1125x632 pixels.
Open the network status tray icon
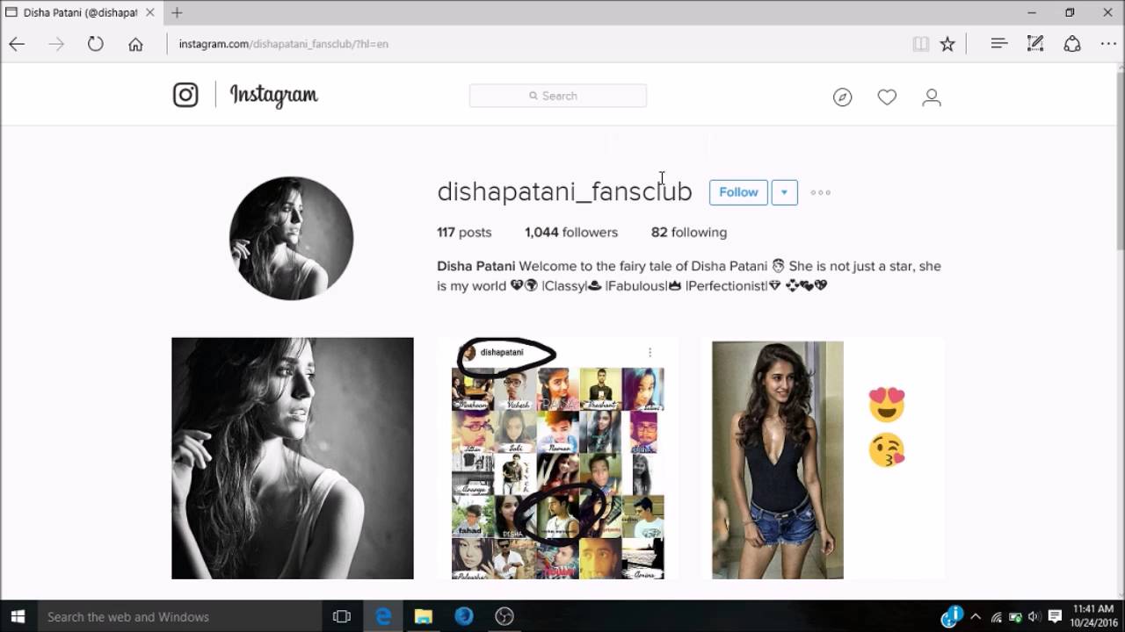pos(997,616)
